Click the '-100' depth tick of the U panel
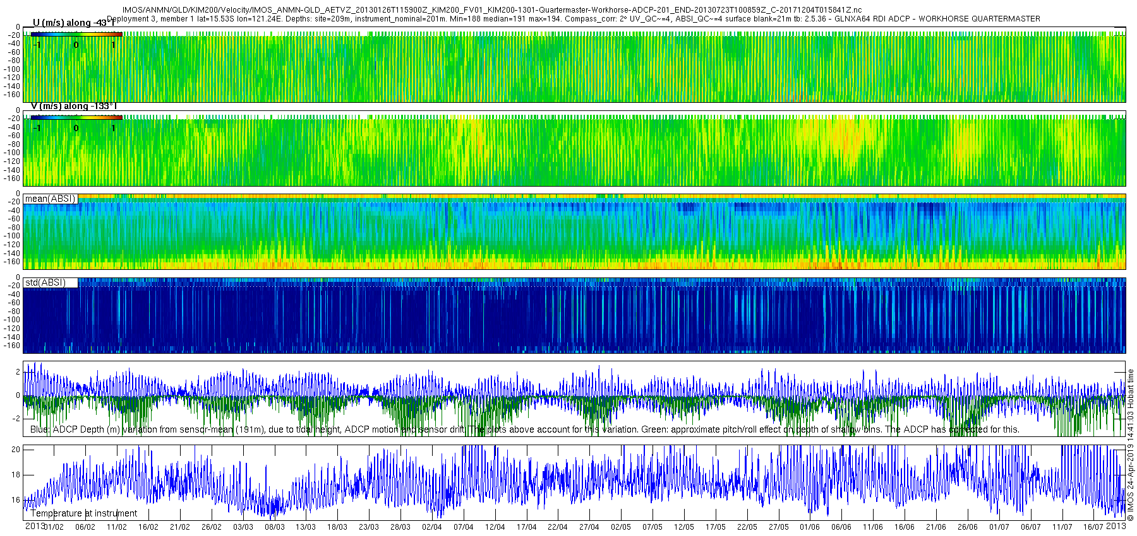The width and height of the screenshot is (1137, 536). (13, 69)
